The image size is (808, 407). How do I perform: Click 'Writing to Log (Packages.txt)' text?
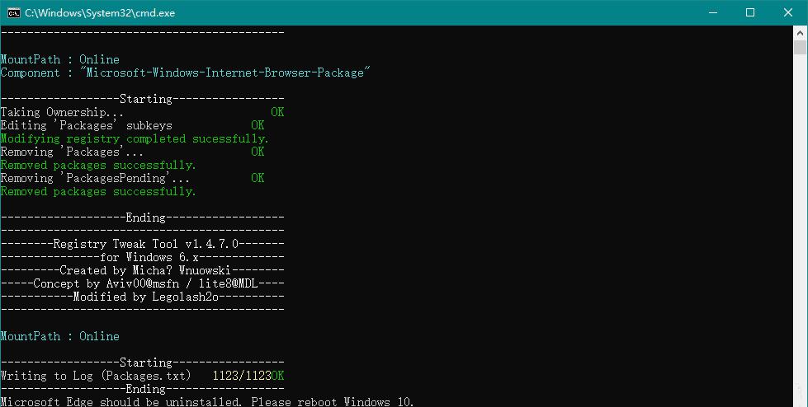tap(96, 376)
